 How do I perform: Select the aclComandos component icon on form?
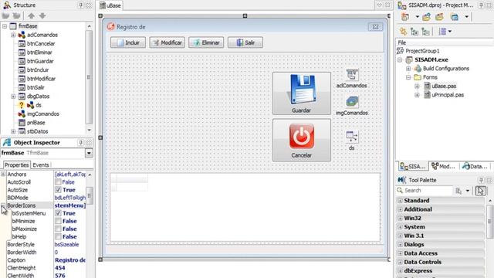point(352,75)
